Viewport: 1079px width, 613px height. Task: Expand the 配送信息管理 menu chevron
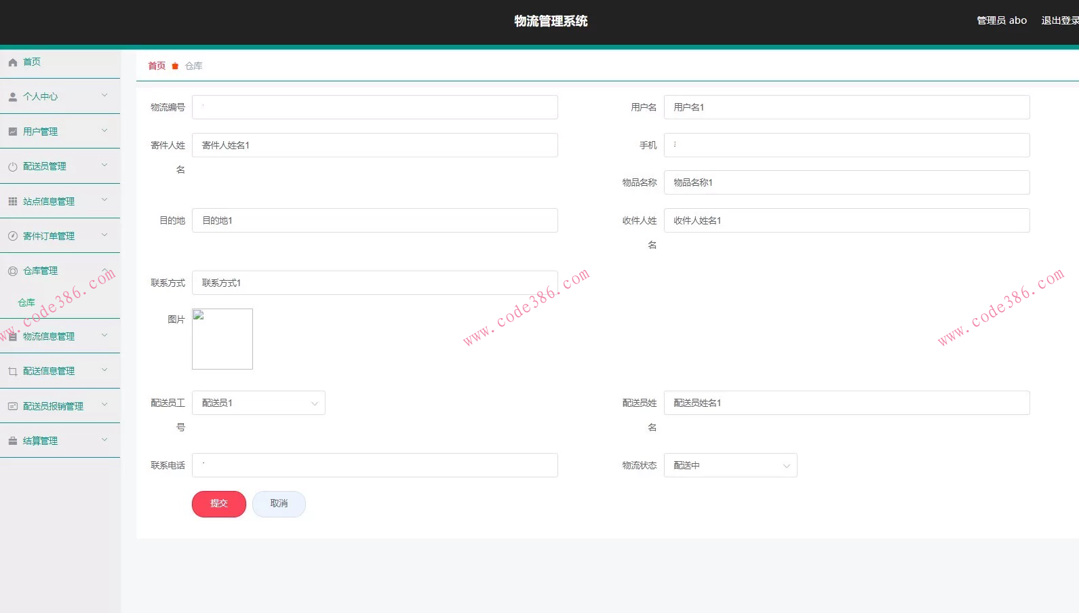click(x=104, y=370)
